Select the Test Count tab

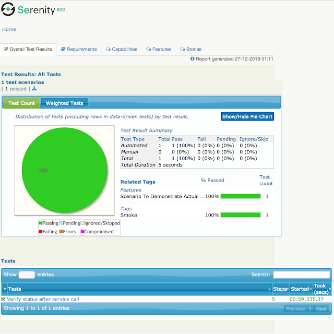[x=21, y=103]
